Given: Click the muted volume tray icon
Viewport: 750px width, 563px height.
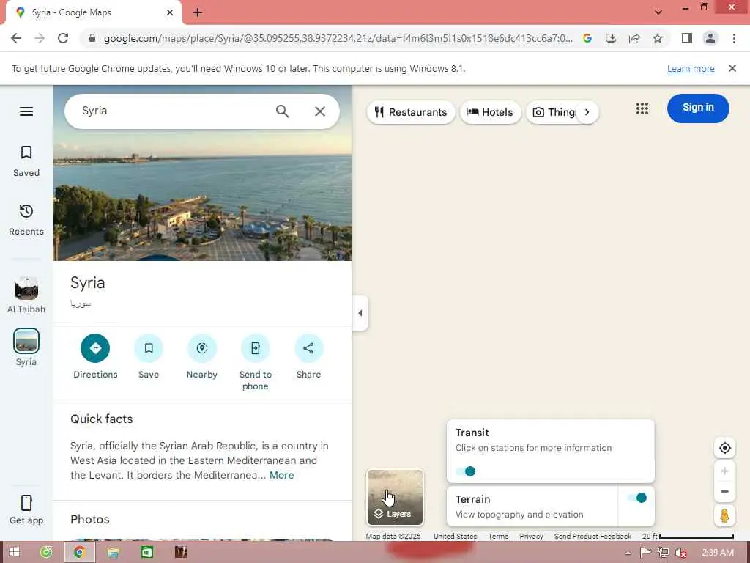Looking at the screenshot, I should coord(680,553).
